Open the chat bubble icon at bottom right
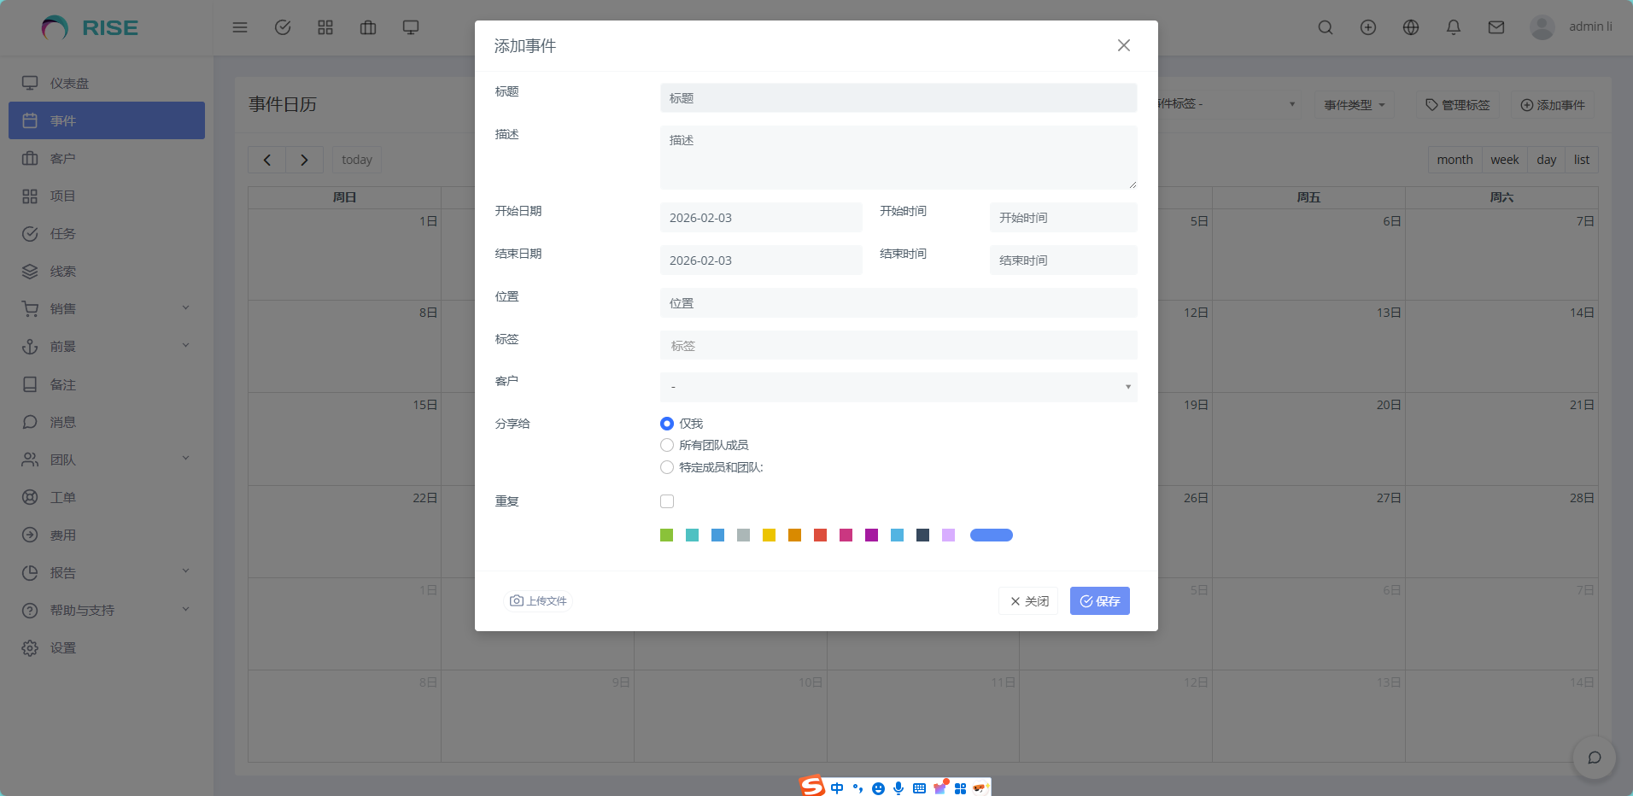Image resolution: width=1633 pixels, height=796 pixels. [1594, 758]
